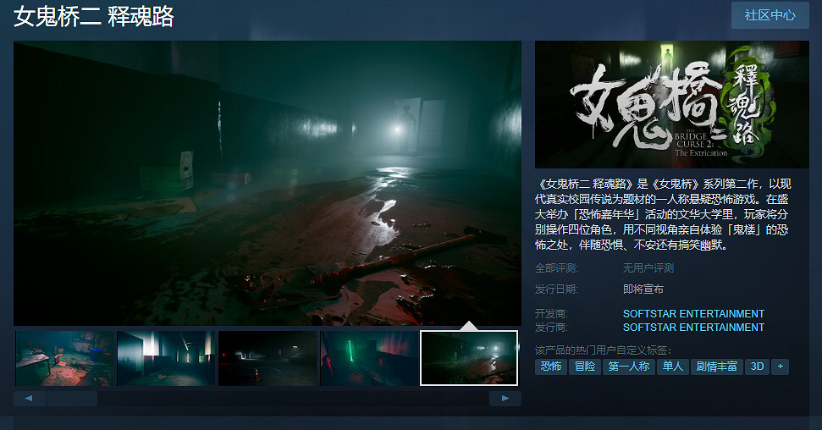Select the 冒险 tag

585,367
